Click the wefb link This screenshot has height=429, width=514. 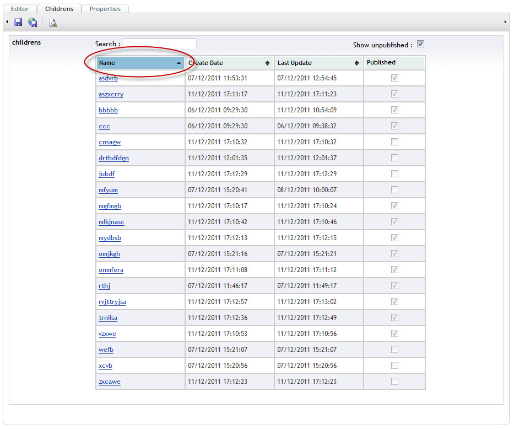point(106,350)
